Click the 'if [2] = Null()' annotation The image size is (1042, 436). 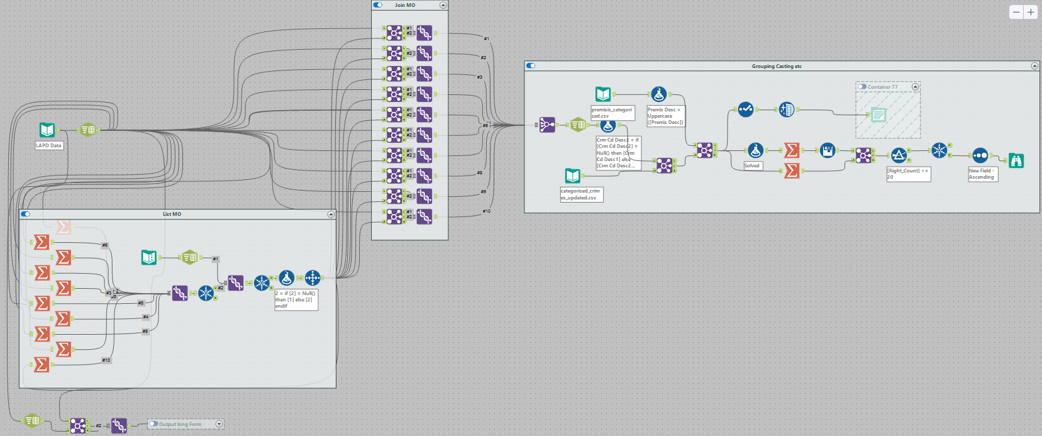click(x=296, y=299)
